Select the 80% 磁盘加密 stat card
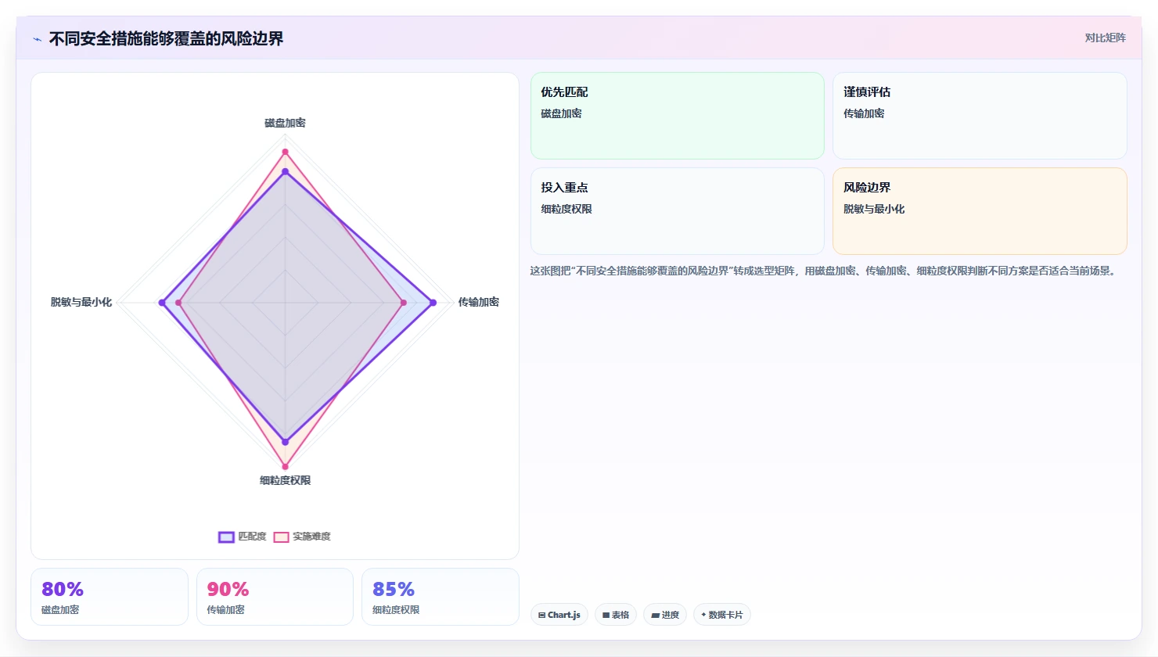This screenshot has width=1158, height=657. (110, 597)
